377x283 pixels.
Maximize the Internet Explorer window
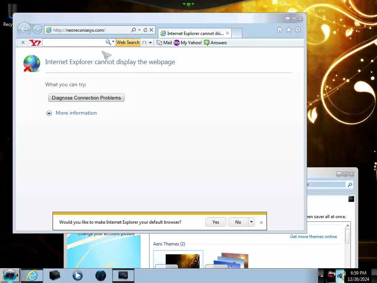click(x=294, y=19)
